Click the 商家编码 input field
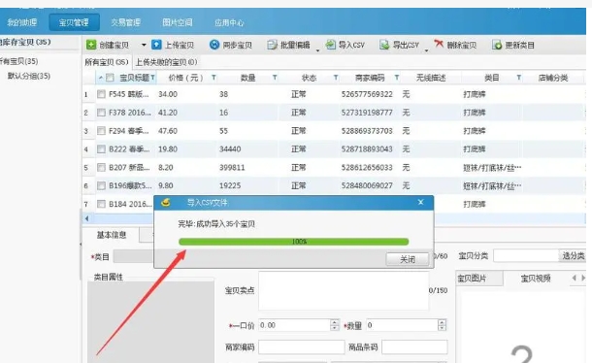 click(x=301, y=347)
